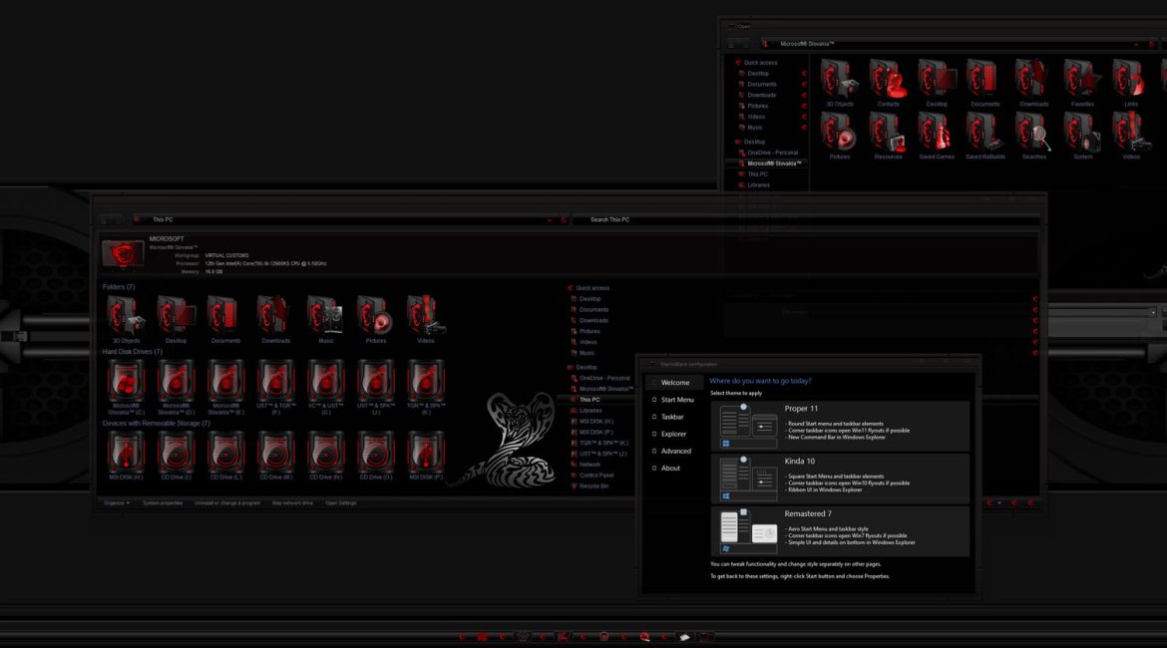Open the CD Drive (L:) icon

[x=225, y=452]
